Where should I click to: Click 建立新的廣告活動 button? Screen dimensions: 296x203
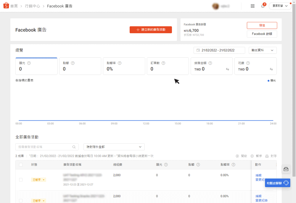click(151, 30)
